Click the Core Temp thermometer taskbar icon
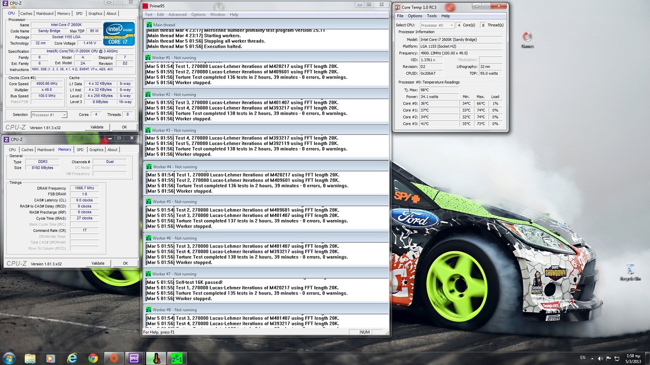The width and height of the screenshot is (650, 365). point(156,358)
